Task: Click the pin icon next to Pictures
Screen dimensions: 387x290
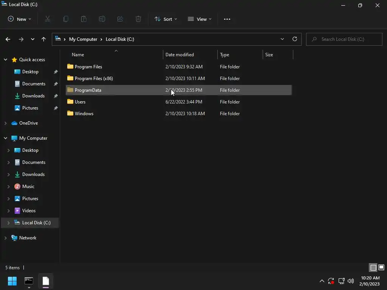Action: (x=56, y=108)
